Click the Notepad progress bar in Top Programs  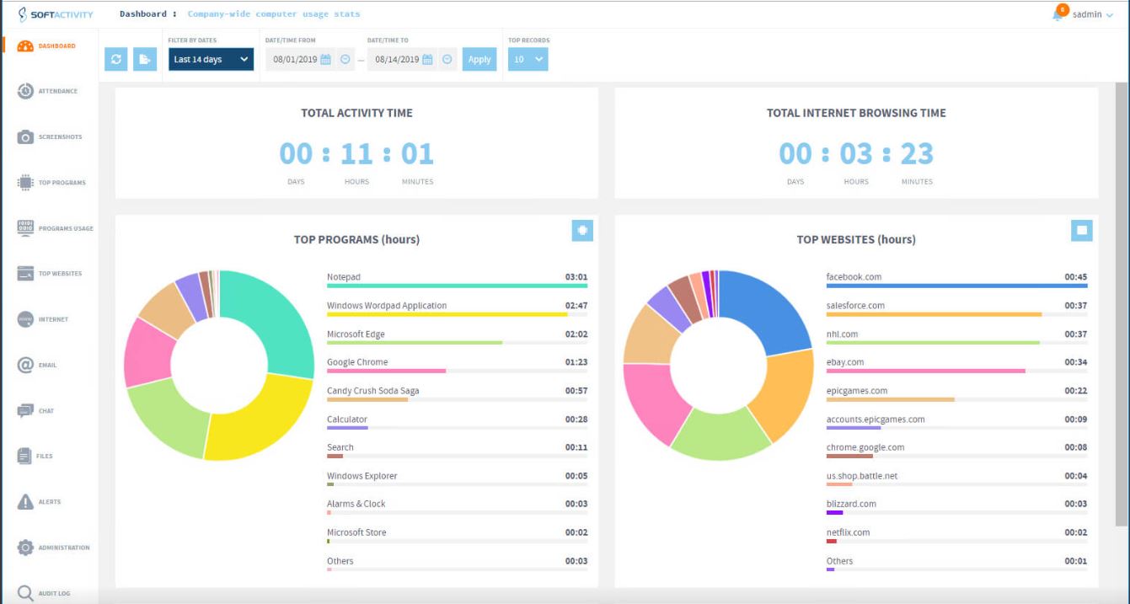pyautogui.click(x=458, y=286)
